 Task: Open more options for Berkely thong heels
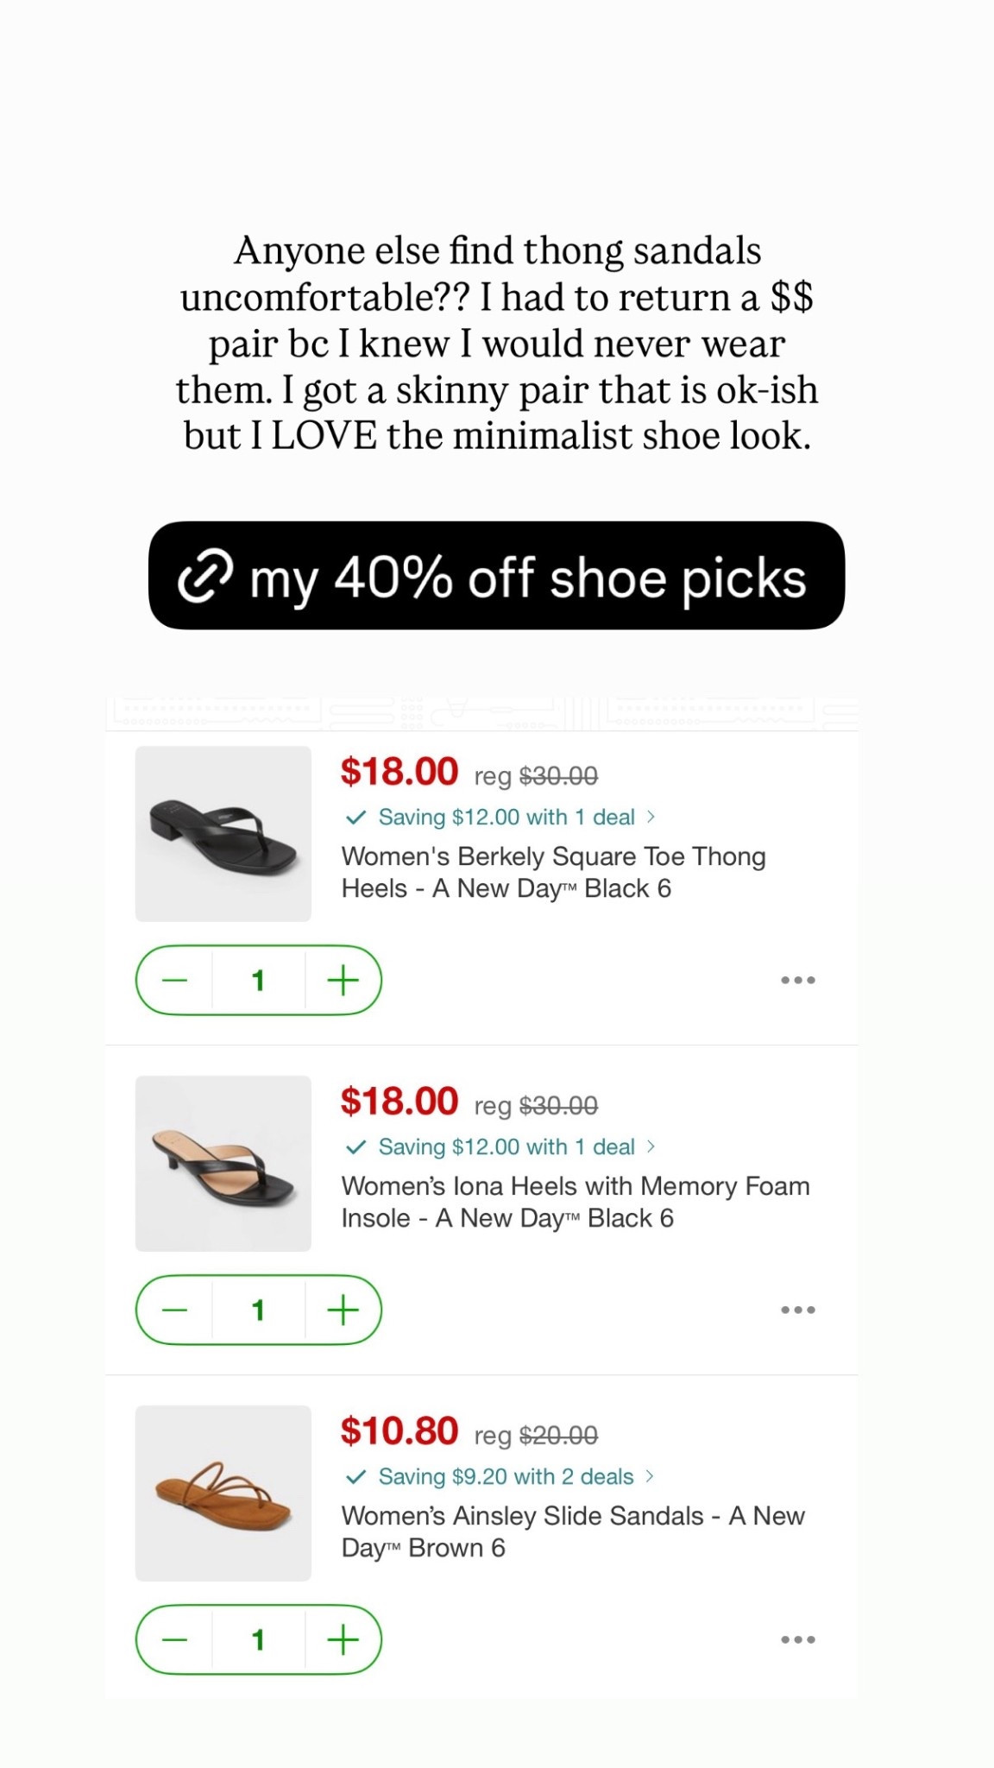pos(798,979)
